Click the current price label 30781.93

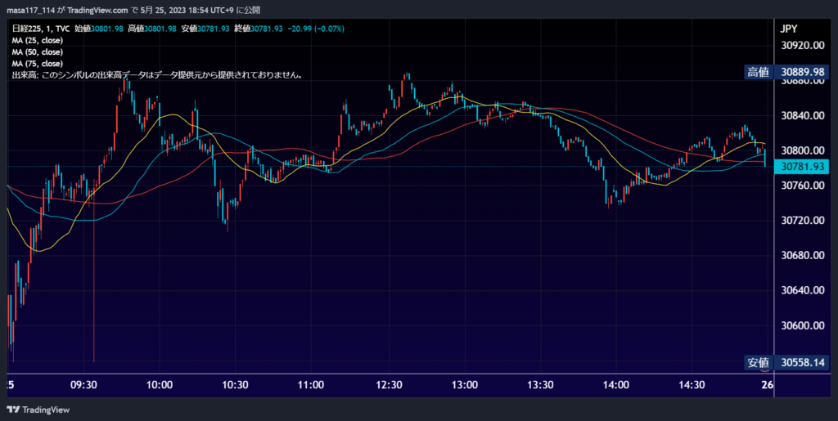[x=800, y=167]
